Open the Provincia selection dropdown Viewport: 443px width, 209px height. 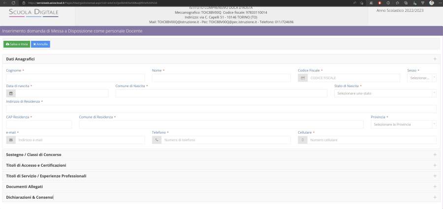pyautogui.click(x=403, y=124)
